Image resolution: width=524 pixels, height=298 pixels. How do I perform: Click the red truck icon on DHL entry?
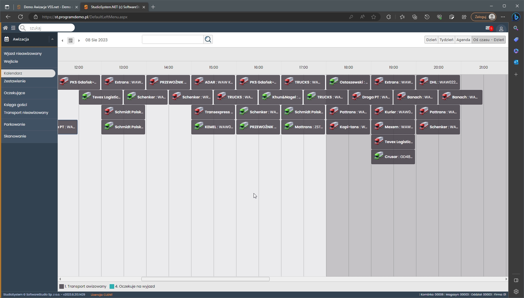[x=424, y=82]
